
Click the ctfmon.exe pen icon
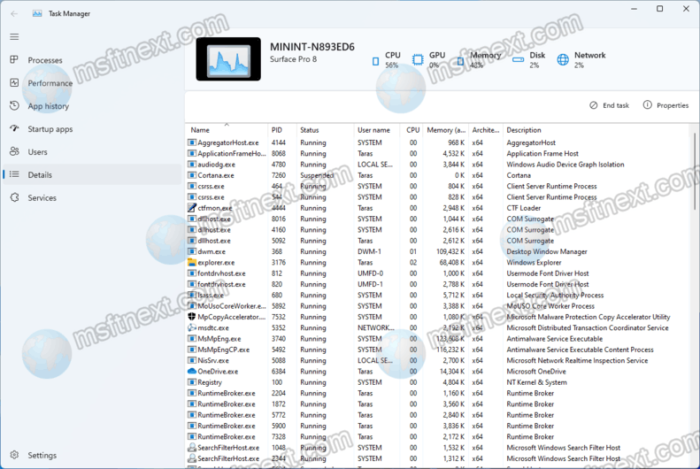(191, 208)
